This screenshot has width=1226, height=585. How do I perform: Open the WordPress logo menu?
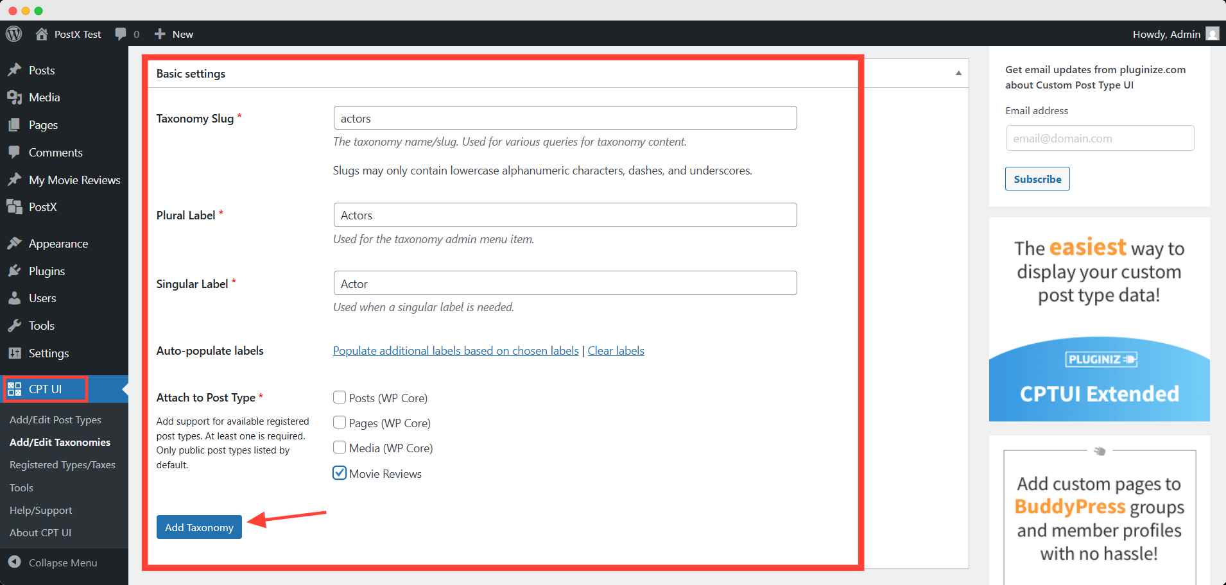[x=14, y=34]
